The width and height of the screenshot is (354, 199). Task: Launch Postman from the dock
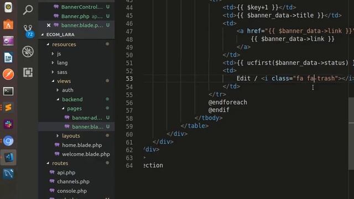(x=8, y=74)
